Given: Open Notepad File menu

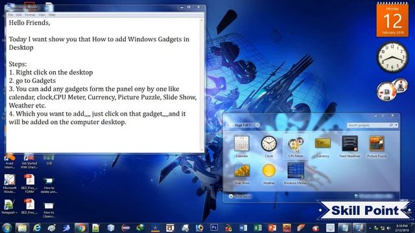Looking at the screenshot, I should click(x=10, y=15).
